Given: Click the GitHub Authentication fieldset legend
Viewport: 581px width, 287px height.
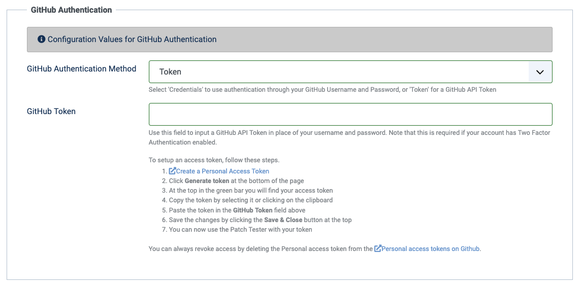Looking at the screenshot, I should click(x=72, y=10).
